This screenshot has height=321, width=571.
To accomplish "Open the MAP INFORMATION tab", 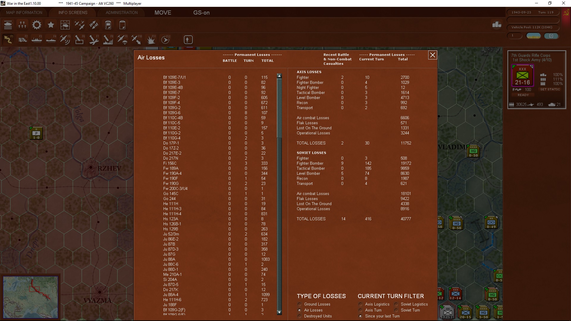I will click(24, 12).
